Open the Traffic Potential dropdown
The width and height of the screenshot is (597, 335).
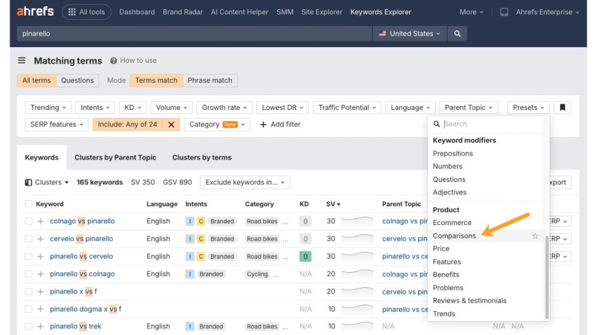point(347,108)
